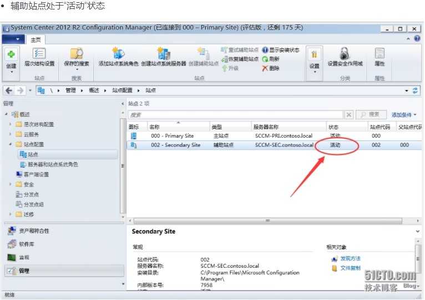Expand the 云服务 (cloud services) folder

tap(11, 134)
